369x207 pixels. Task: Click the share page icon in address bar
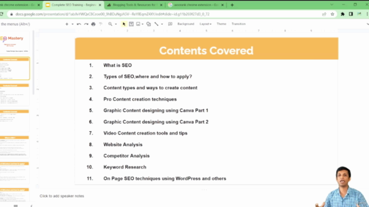pyautogui.click(x=324, y=14)
